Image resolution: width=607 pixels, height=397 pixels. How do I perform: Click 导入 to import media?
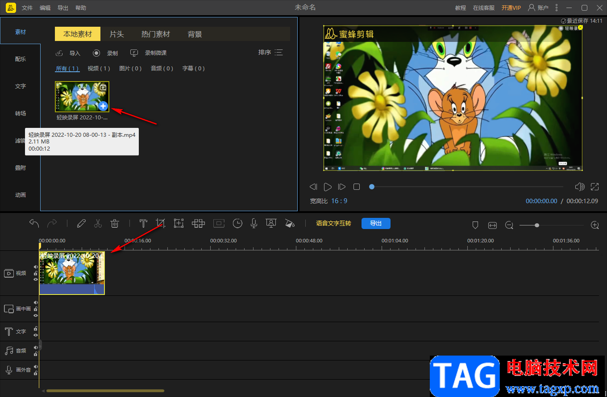[68, 53]
